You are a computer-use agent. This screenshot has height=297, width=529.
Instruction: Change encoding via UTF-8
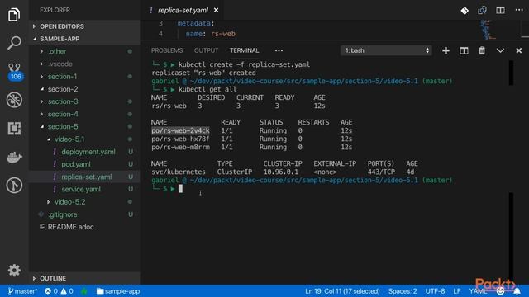pos(435,291)
